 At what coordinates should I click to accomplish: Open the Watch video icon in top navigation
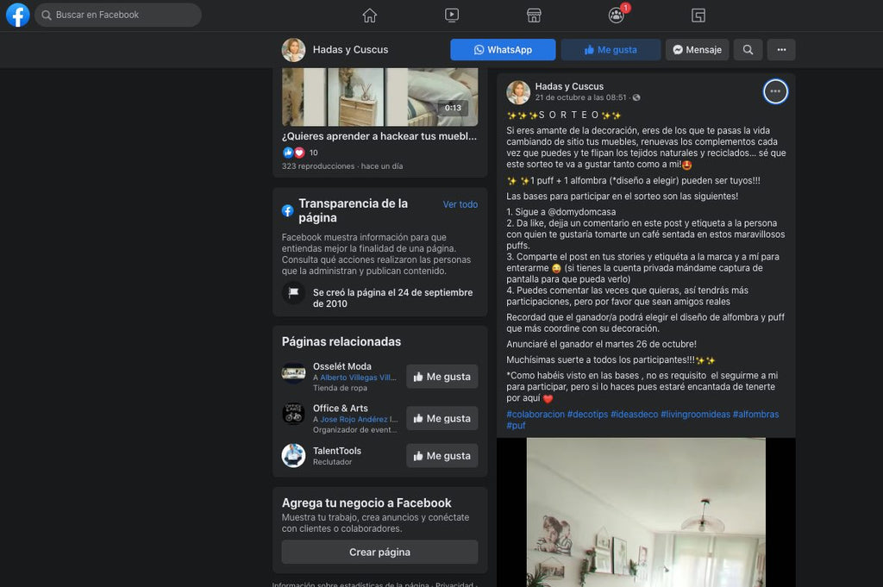452,15
